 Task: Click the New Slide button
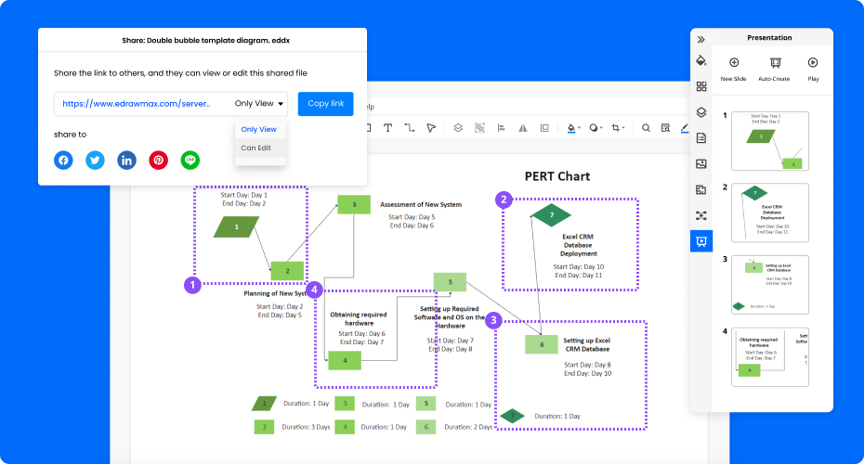coord(733,69)
